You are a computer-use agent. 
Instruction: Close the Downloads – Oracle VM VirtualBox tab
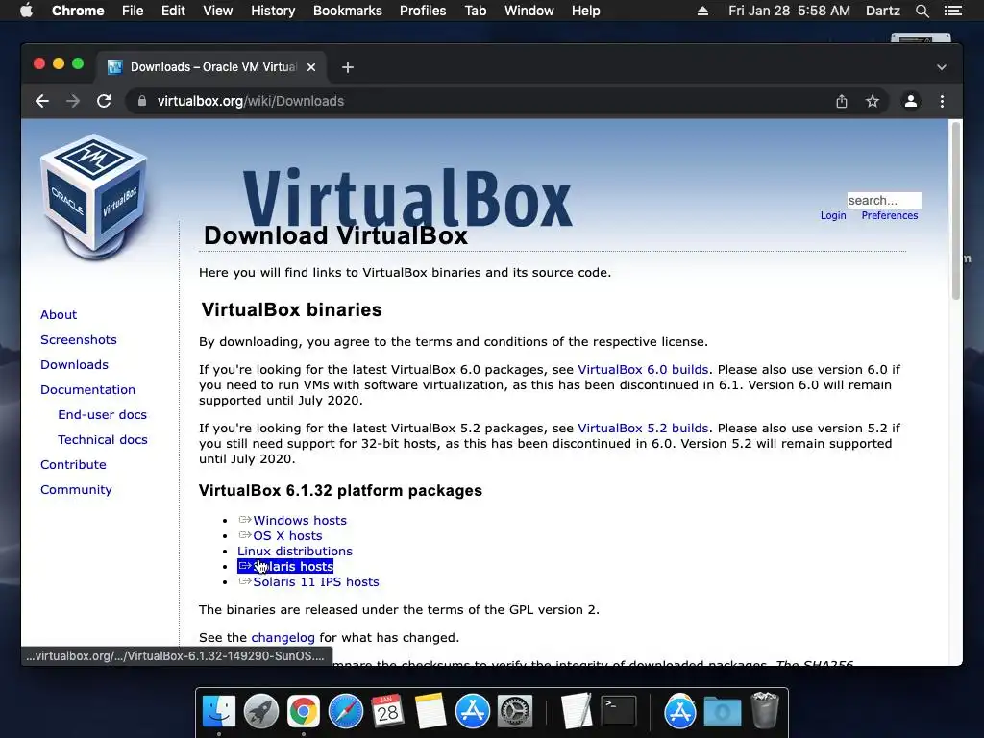click(311, 67)
